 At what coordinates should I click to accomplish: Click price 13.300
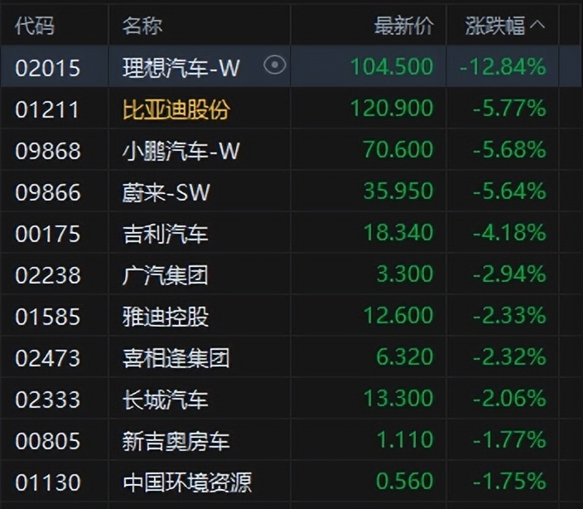398,399
